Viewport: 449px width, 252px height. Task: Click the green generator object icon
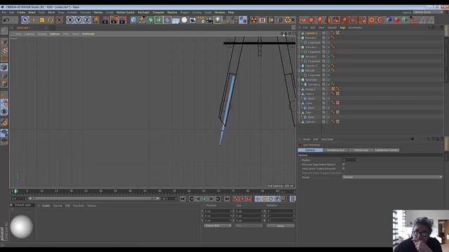[x=151, y=20]
